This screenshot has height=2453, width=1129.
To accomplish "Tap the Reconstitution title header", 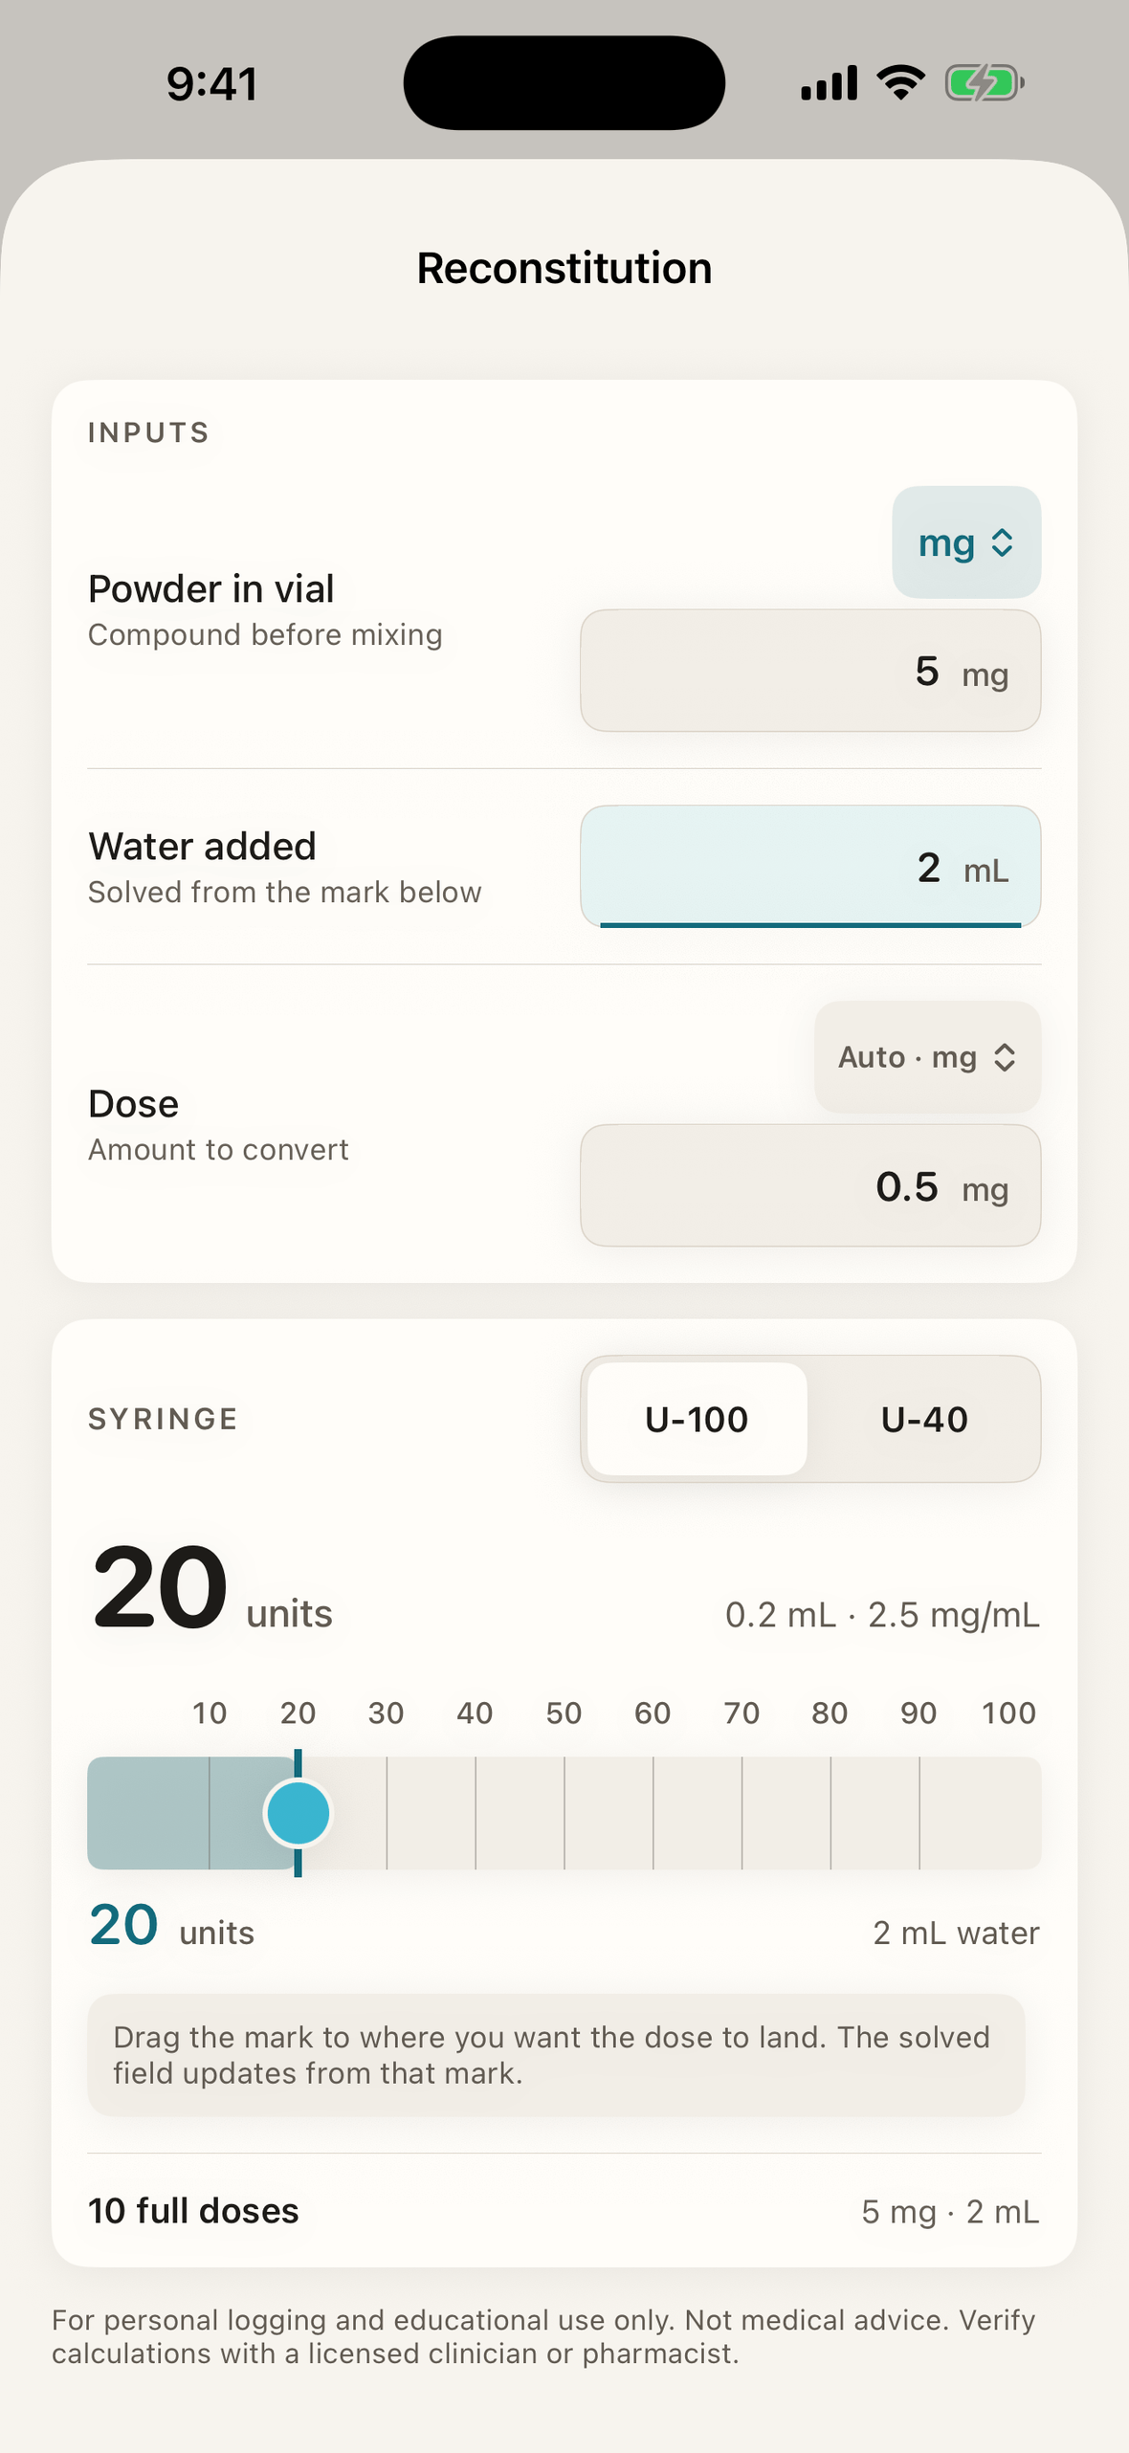I will click(x=564, y=268).
